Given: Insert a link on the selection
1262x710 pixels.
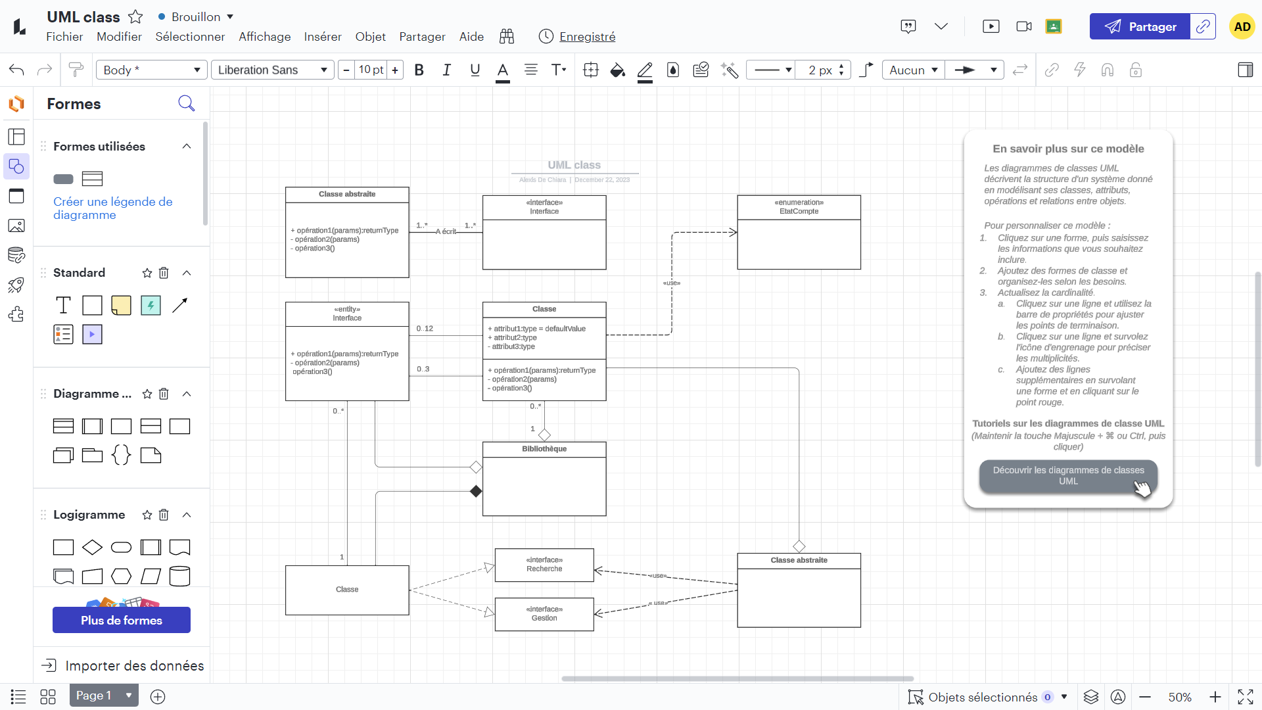Looking at the screenshot, I should [x=1052, y=70].
